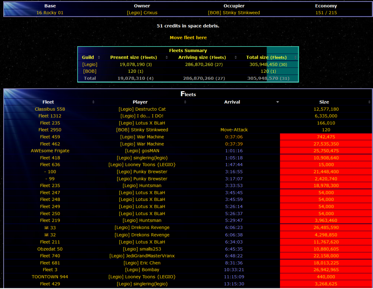Click the Move fleet here link
Screen dimensions: 373x289
[188, 37]
